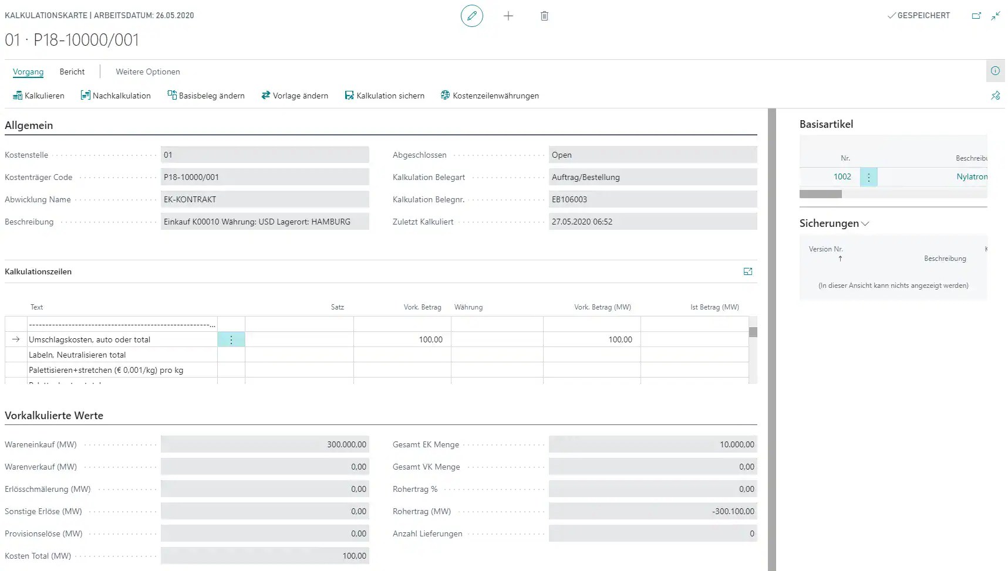Screen dimensions: 1008x571
Task: Select the Nachkalkulation action
Action: 116,95
